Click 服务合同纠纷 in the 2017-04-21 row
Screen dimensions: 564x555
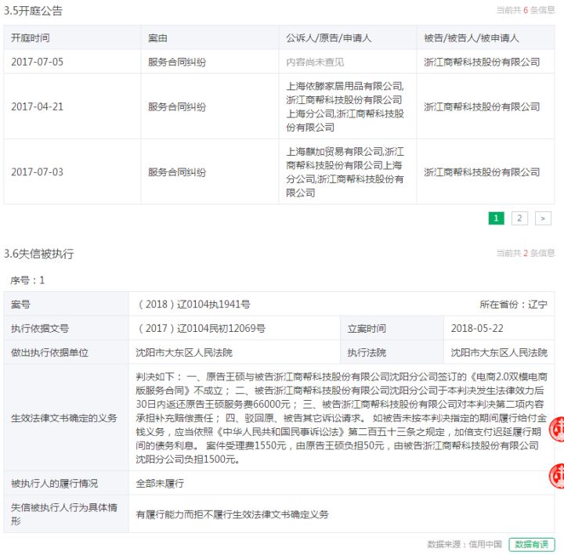coord(177,106)
